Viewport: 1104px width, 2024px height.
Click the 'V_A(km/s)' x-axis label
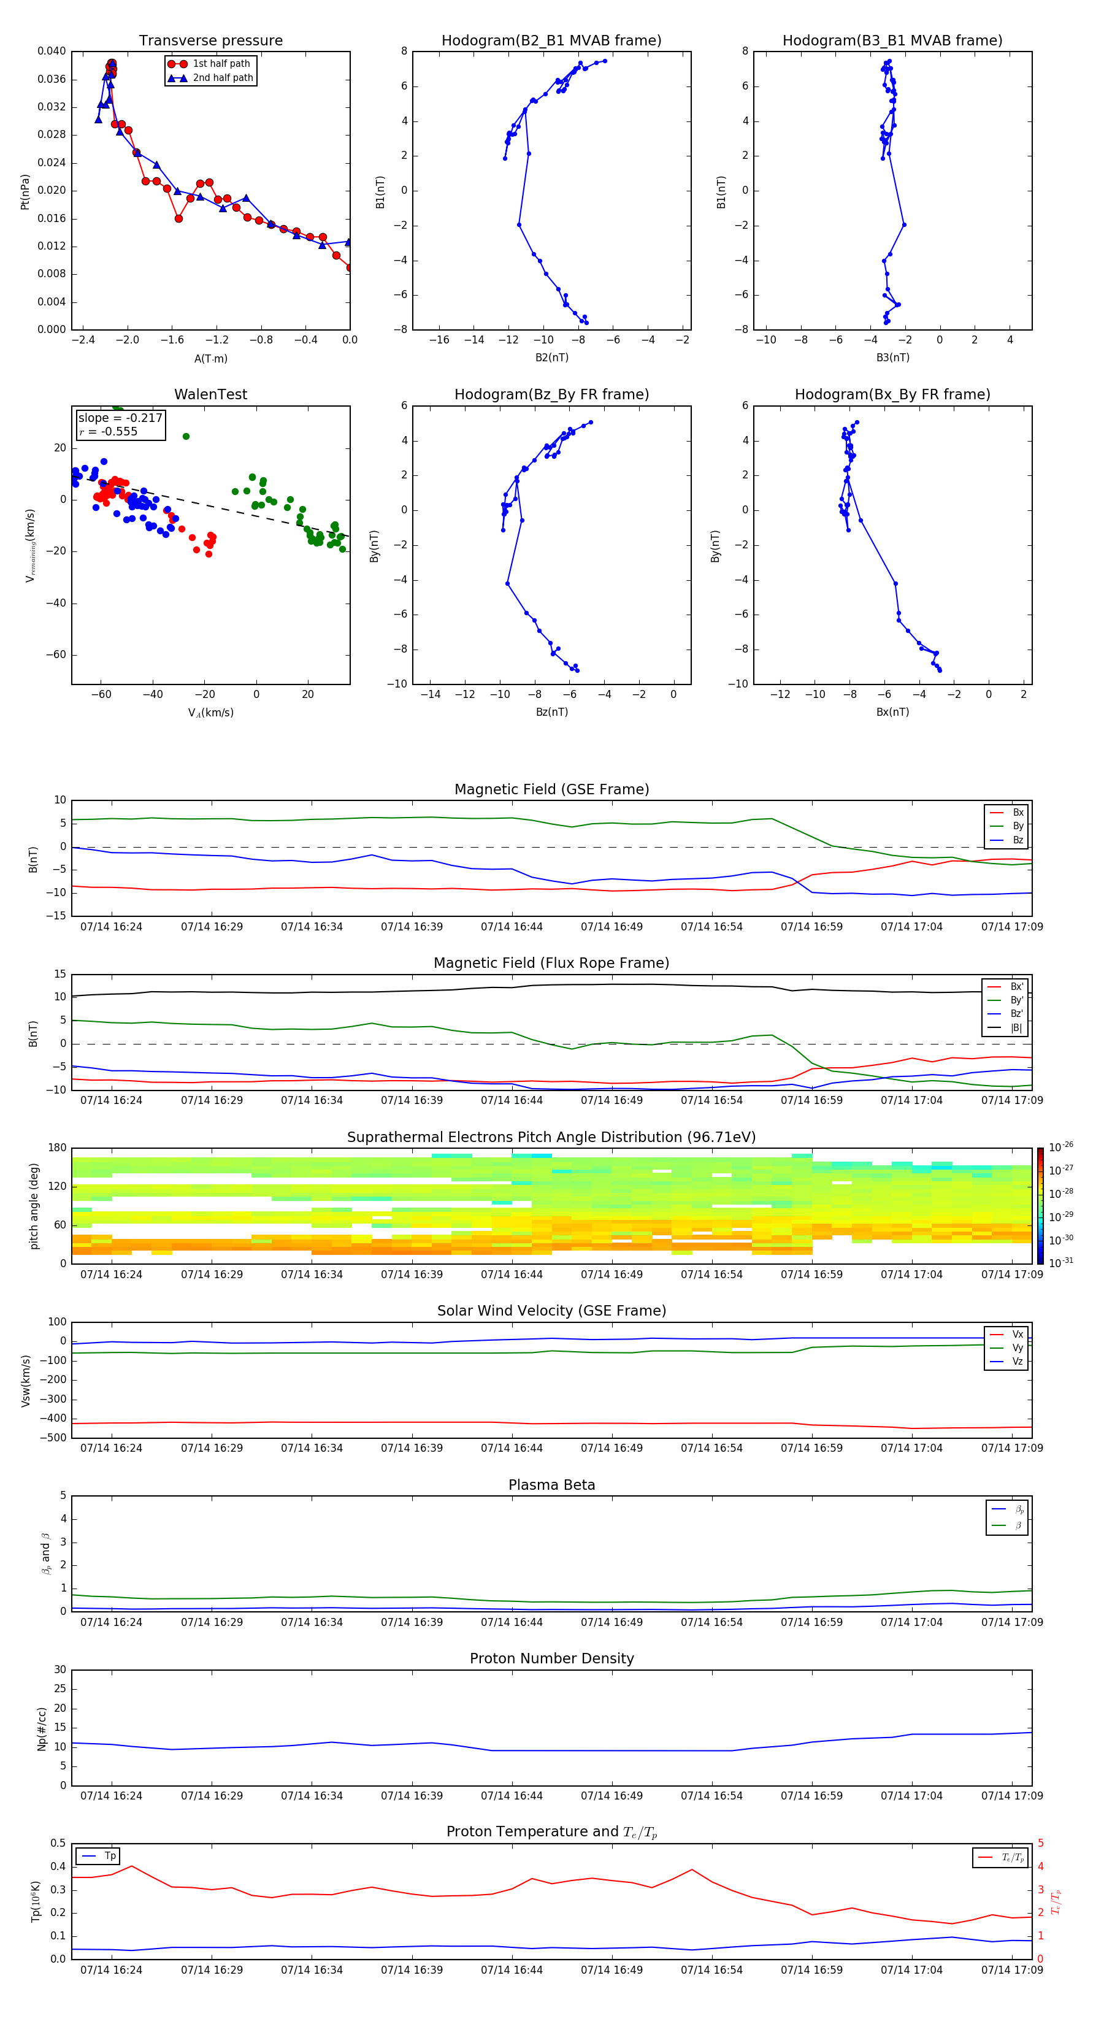[210, 713]
